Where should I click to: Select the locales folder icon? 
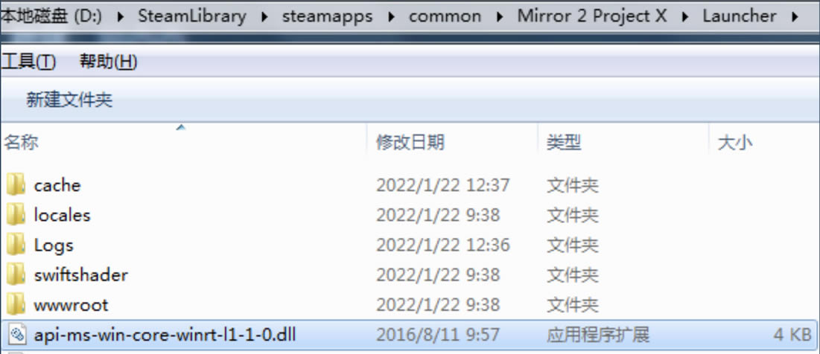16,215
